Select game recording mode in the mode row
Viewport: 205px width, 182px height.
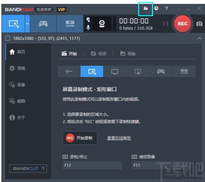click(x=161, y=71)
